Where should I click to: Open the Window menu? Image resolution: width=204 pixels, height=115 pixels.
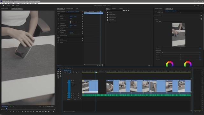coord(33,3)
